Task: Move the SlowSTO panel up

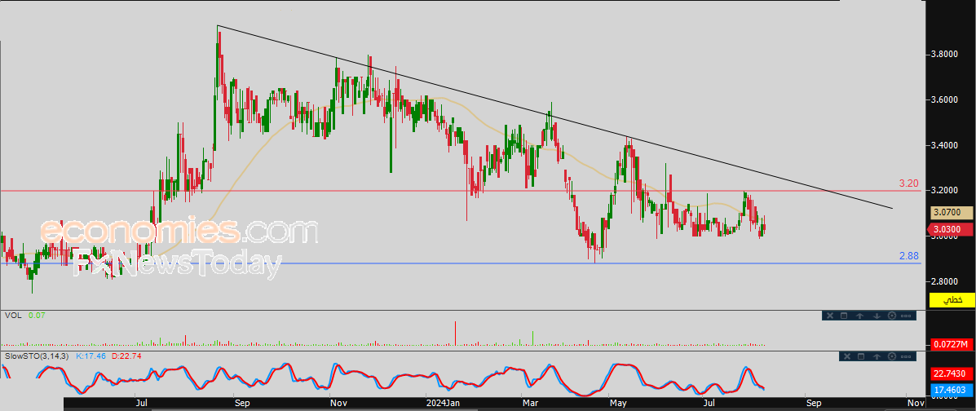Action: click(x=877, y=356)
